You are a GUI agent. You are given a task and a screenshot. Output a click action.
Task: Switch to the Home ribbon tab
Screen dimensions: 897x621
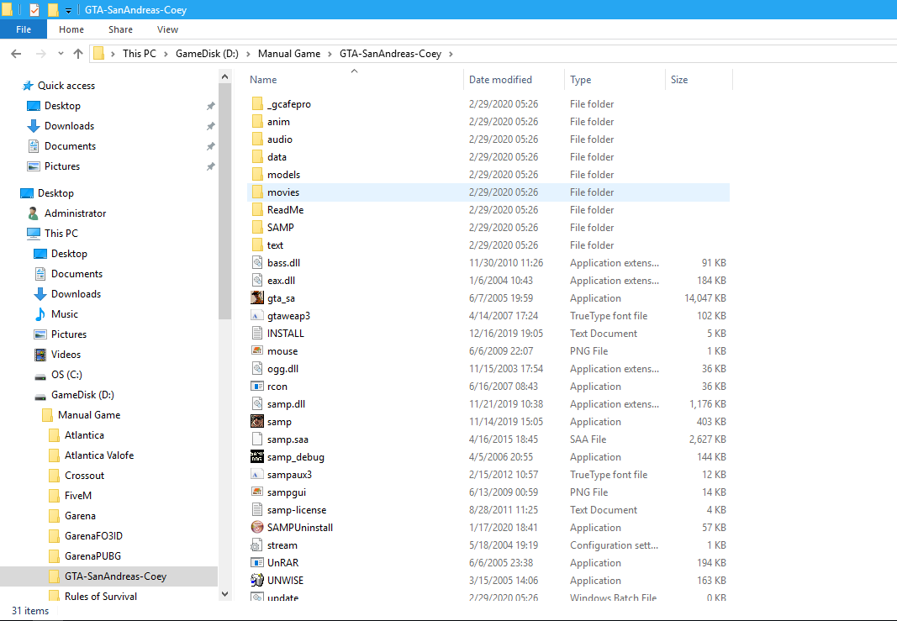(71, 29)
